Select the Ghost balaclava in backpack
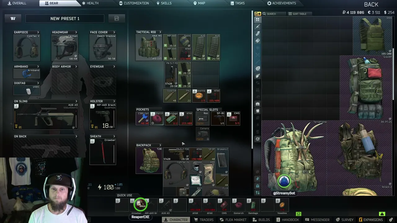The image size is (397, 223). tap(196, 167)
